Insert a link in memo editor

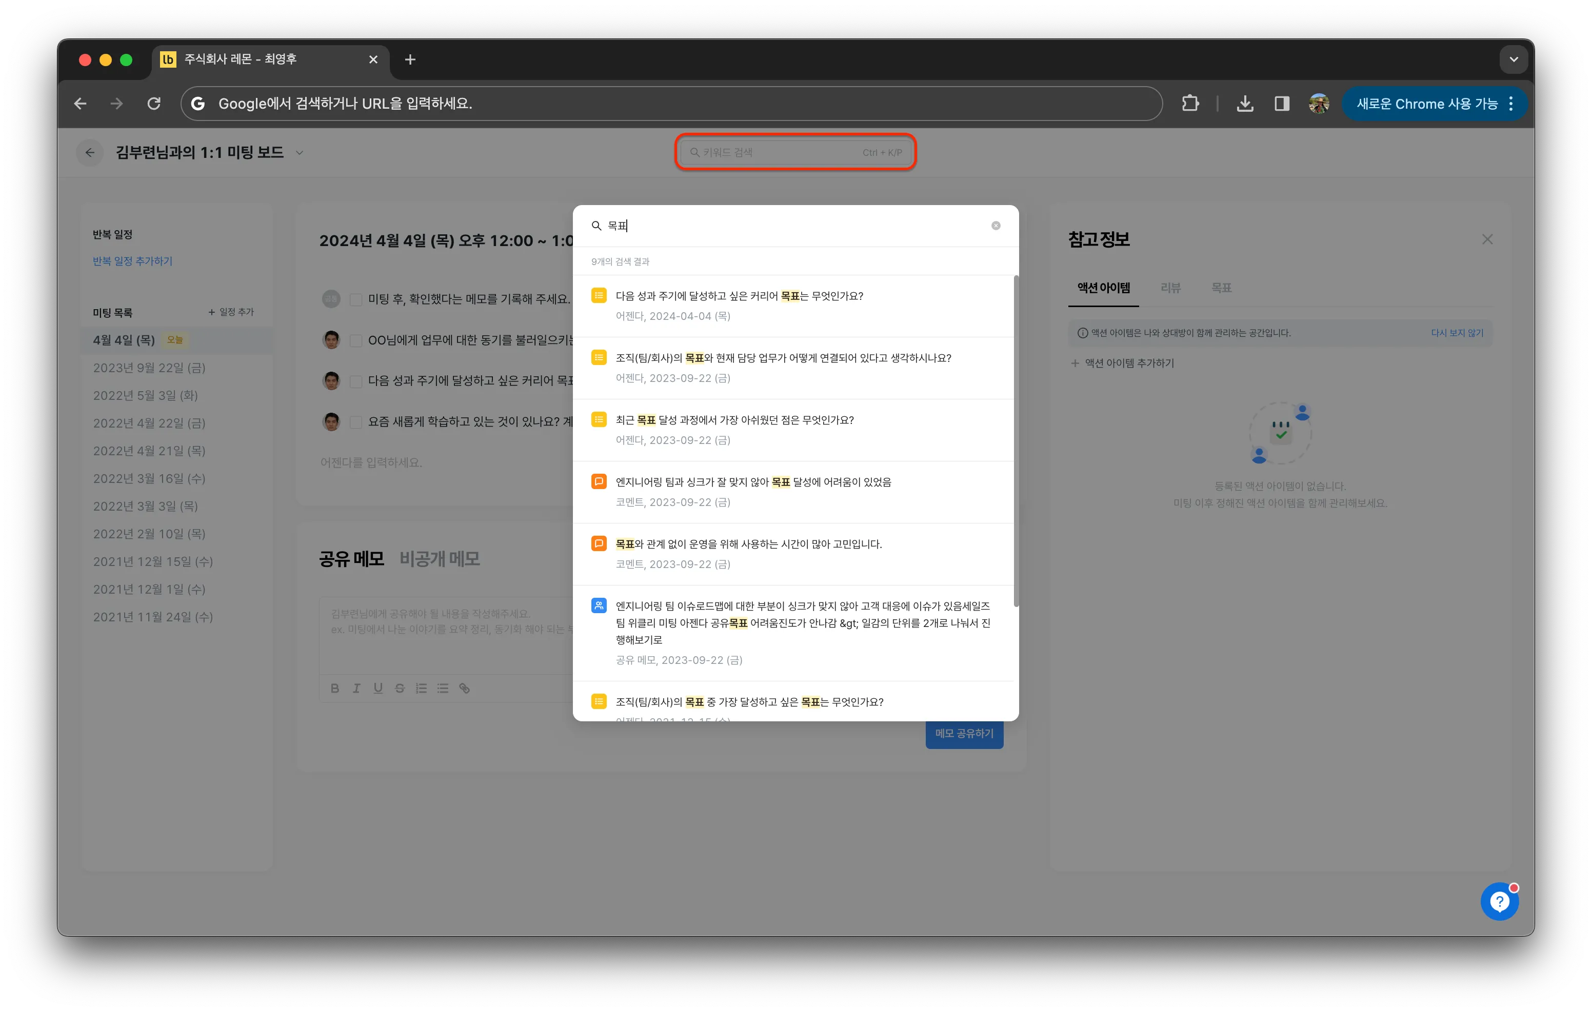[x=464, y=688]
